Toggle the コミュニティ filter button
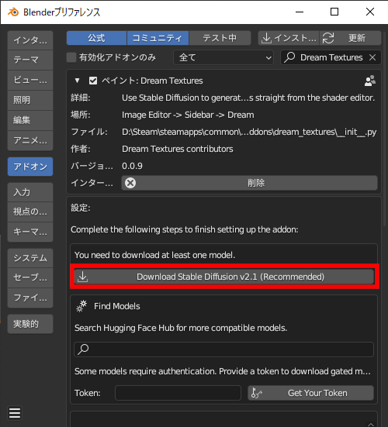 158,38
